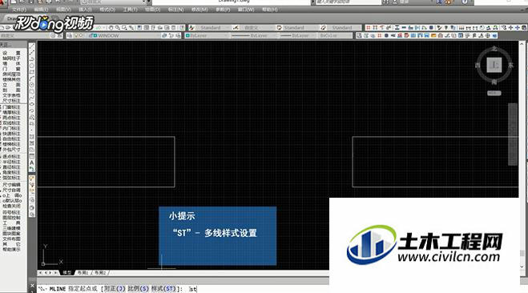The width and height of the screenshot is (528, 293).
Task: Toggle the layer on/off light bulb
Action: [x=76, y=35]
